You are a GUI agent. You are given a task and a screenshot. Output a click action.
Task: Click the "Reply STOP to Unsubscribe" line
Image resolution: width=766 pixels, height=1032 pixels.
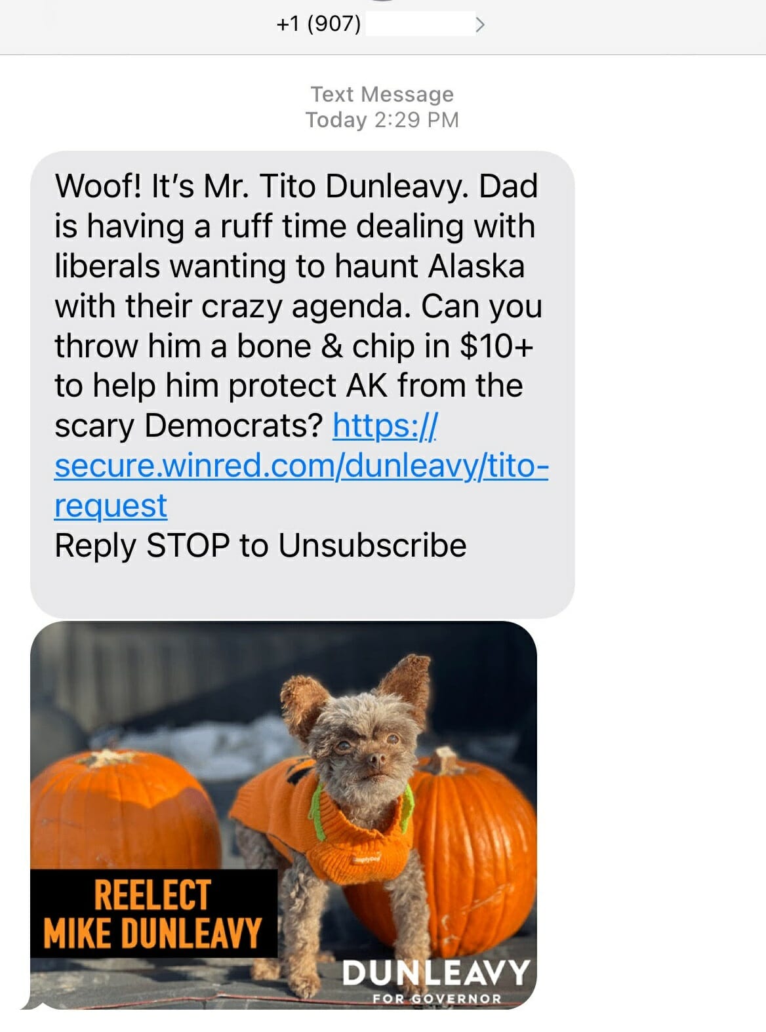[x=260, y=546]
